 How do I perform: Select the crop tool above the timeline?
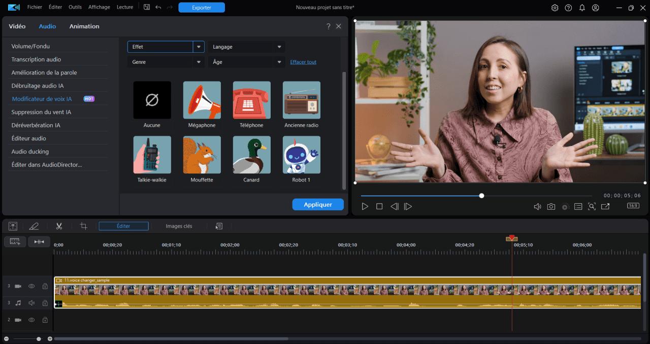tap(83, 225)
